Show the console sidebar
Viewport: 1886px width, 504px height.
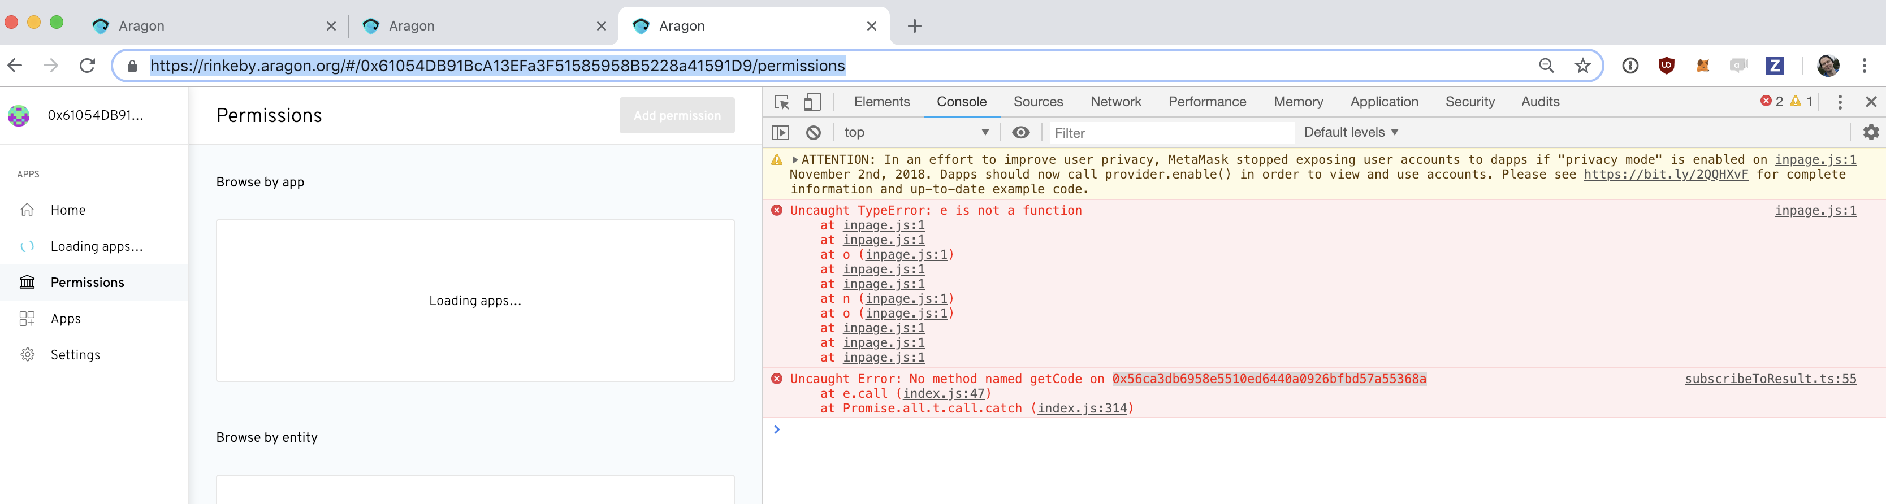coord(781,132)
